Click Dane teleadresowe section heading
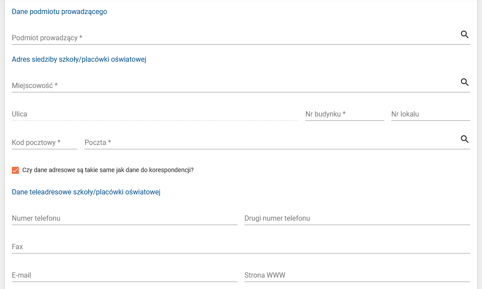 point(86,192)
